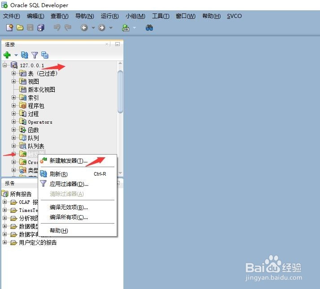Click the Undo toolbar icon
Viewport: 320px width, 289px height.
point(57,27)
